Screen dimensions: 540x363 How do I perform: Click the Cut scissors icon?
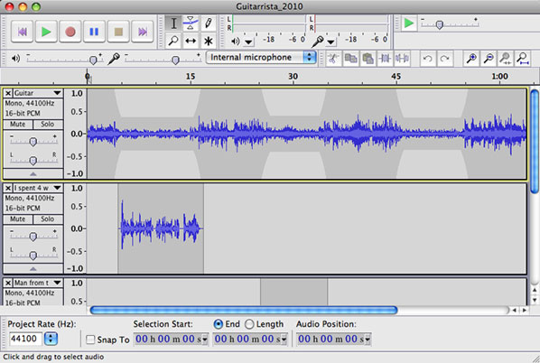pyautogui.click(x=333, y=59)
